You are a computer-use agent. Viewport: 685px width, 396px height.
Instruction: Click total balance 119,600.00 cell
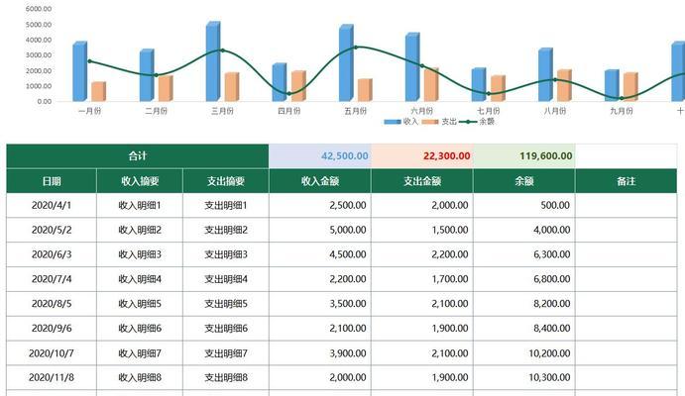point(524,156)
